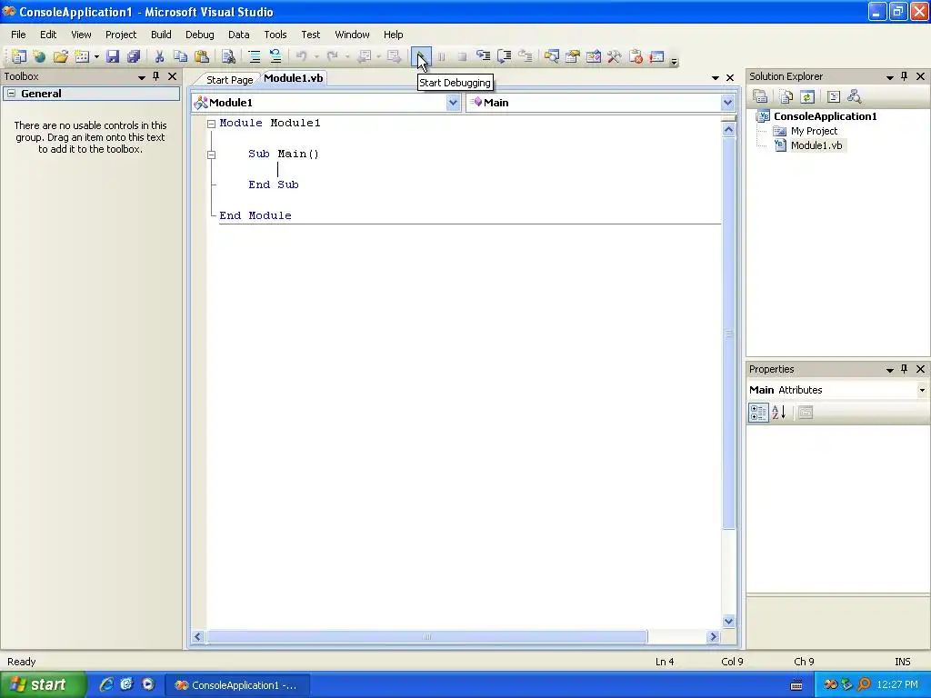Collapse the General group in the Toolbox
The image size is (931, 698).
tap(11, 94)
